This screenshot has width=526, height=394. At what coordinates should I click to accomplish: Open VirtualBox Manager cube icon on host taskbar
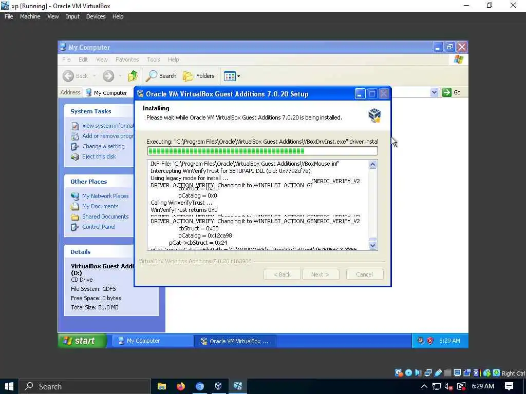[x=218, y=386]
